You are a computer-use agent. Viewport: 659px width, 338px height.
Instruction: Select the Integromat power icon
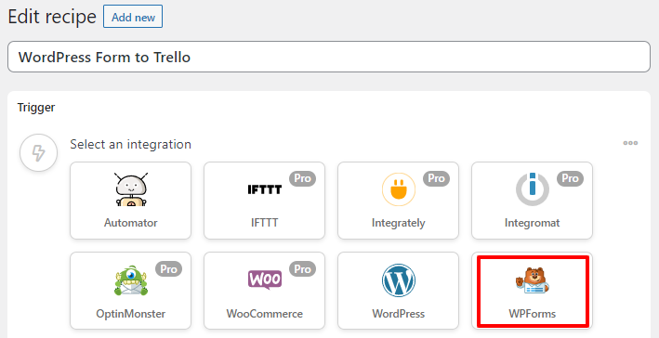pos(533,189)
